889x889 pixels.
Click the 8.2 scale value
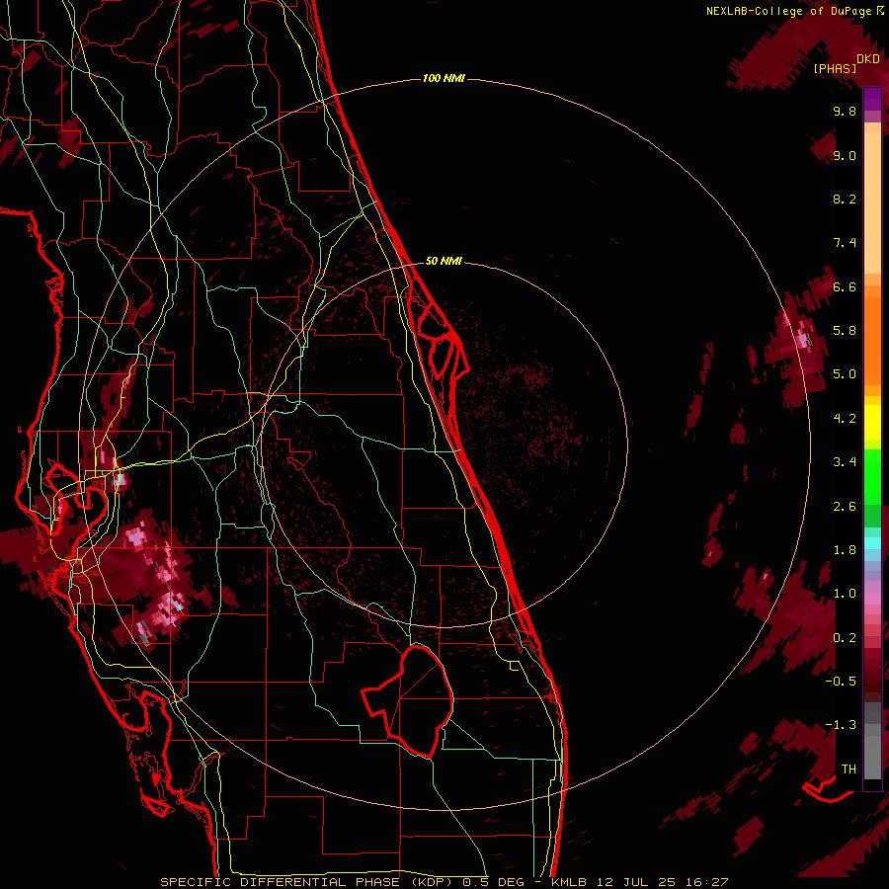(845, 199)
